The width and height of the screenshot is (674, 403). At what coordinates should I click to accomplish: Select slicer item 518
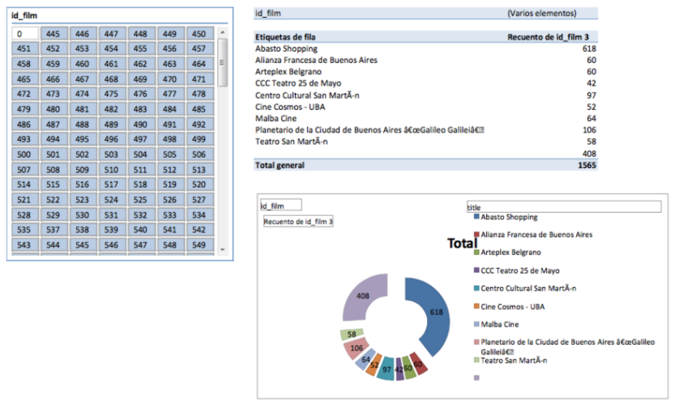141,185
